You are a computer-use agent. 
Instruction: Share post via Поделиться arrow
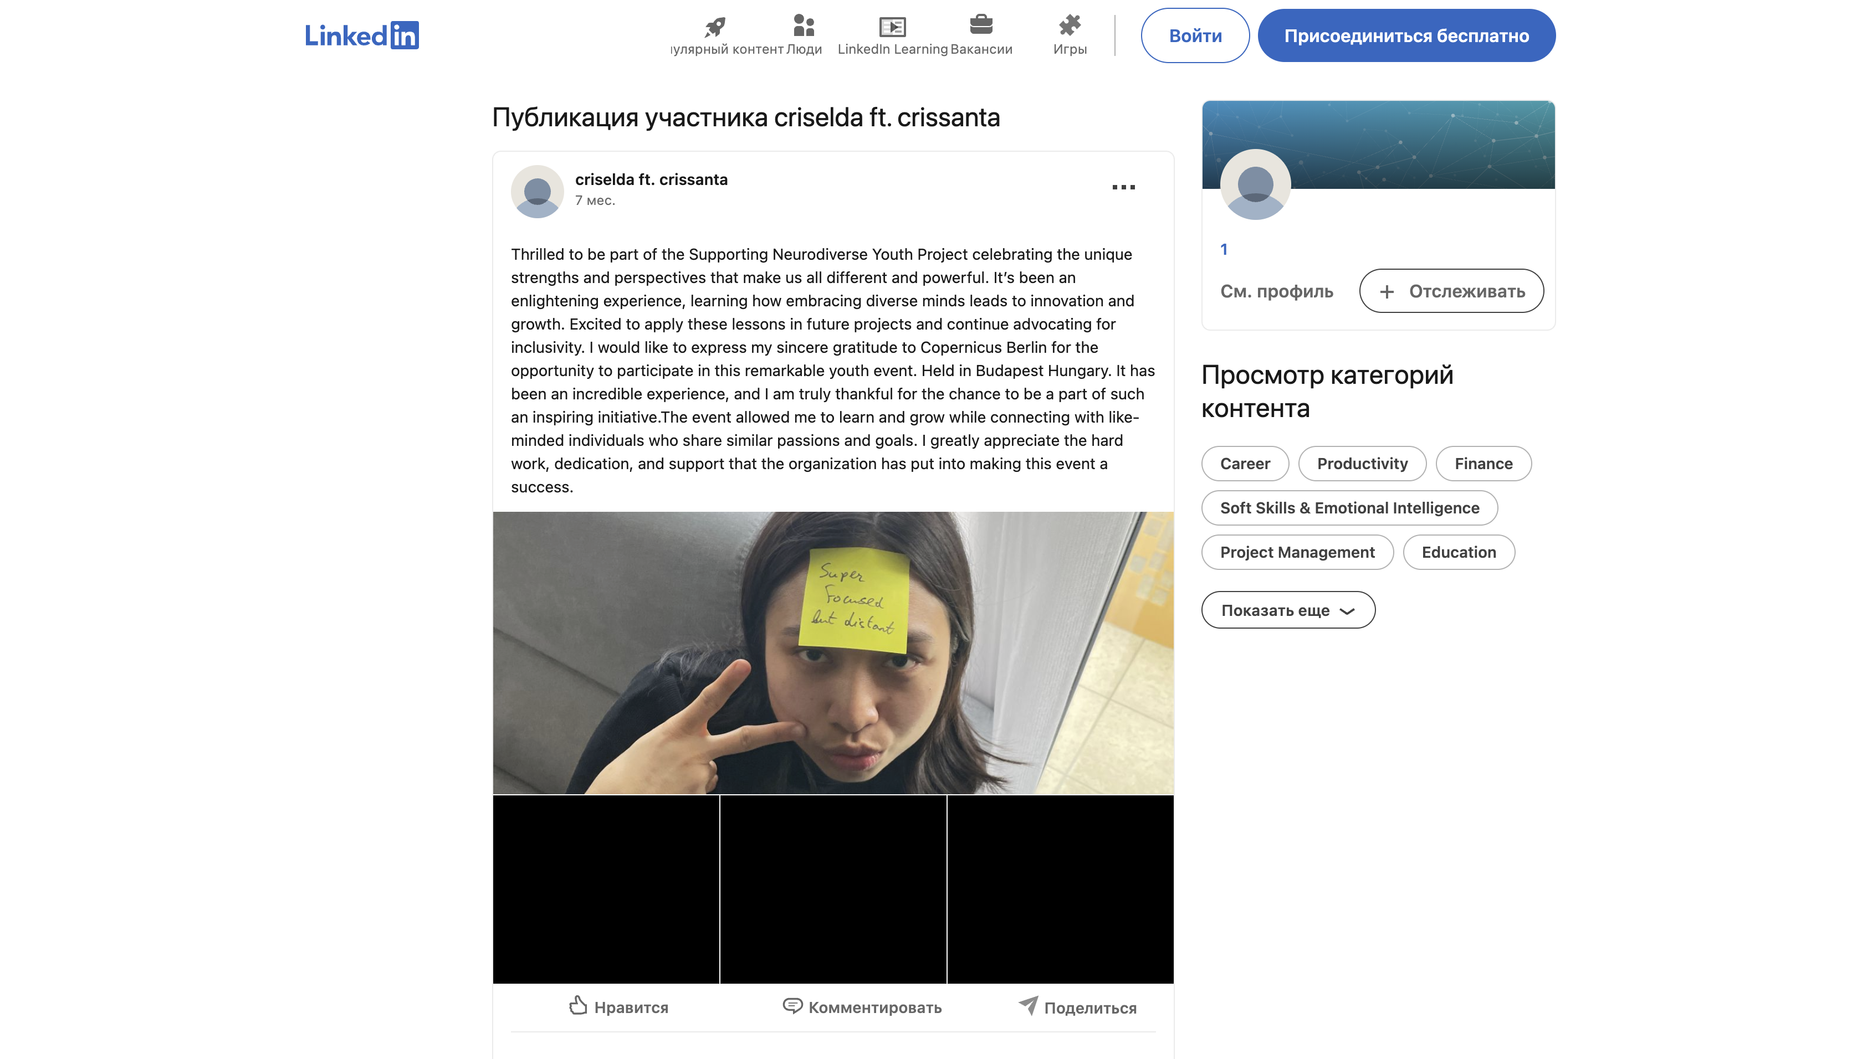coord(1028,1006)
